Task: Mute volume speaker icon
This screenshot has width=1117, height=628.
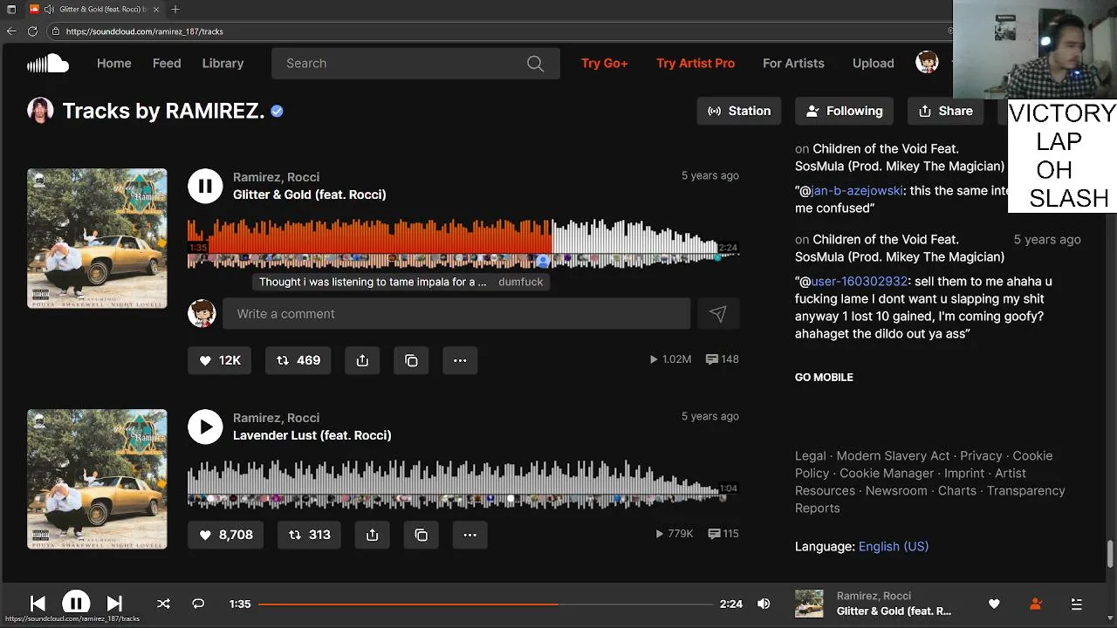Action: click(x=764, y=604)
